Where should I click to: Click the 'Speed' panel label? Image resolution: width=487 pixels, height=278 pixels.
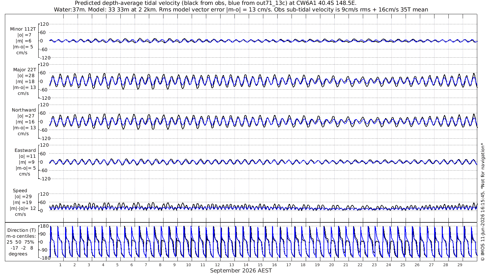[20, 190]
